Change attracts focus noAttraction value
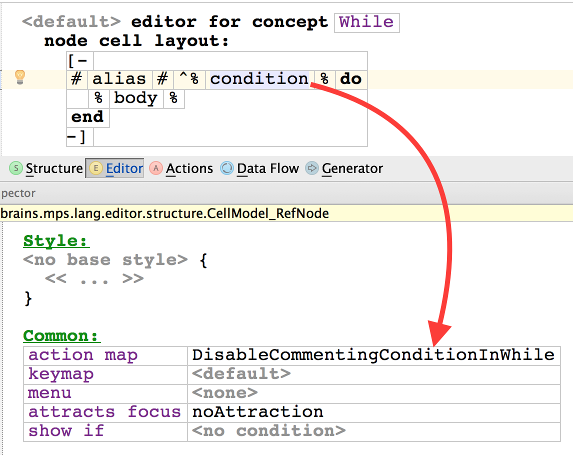 [x=257, y=412]
